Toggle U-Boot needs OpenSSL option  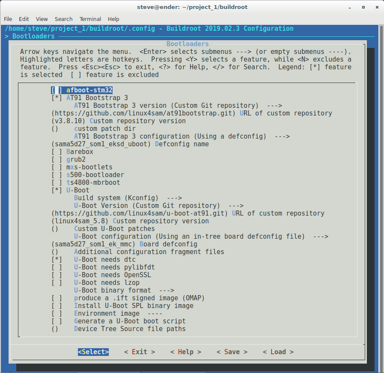[57, 275]
